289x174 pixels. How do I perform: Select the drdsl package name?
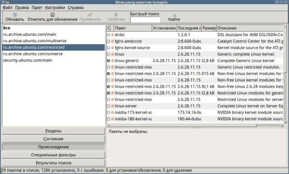click(x=119, y=35)
